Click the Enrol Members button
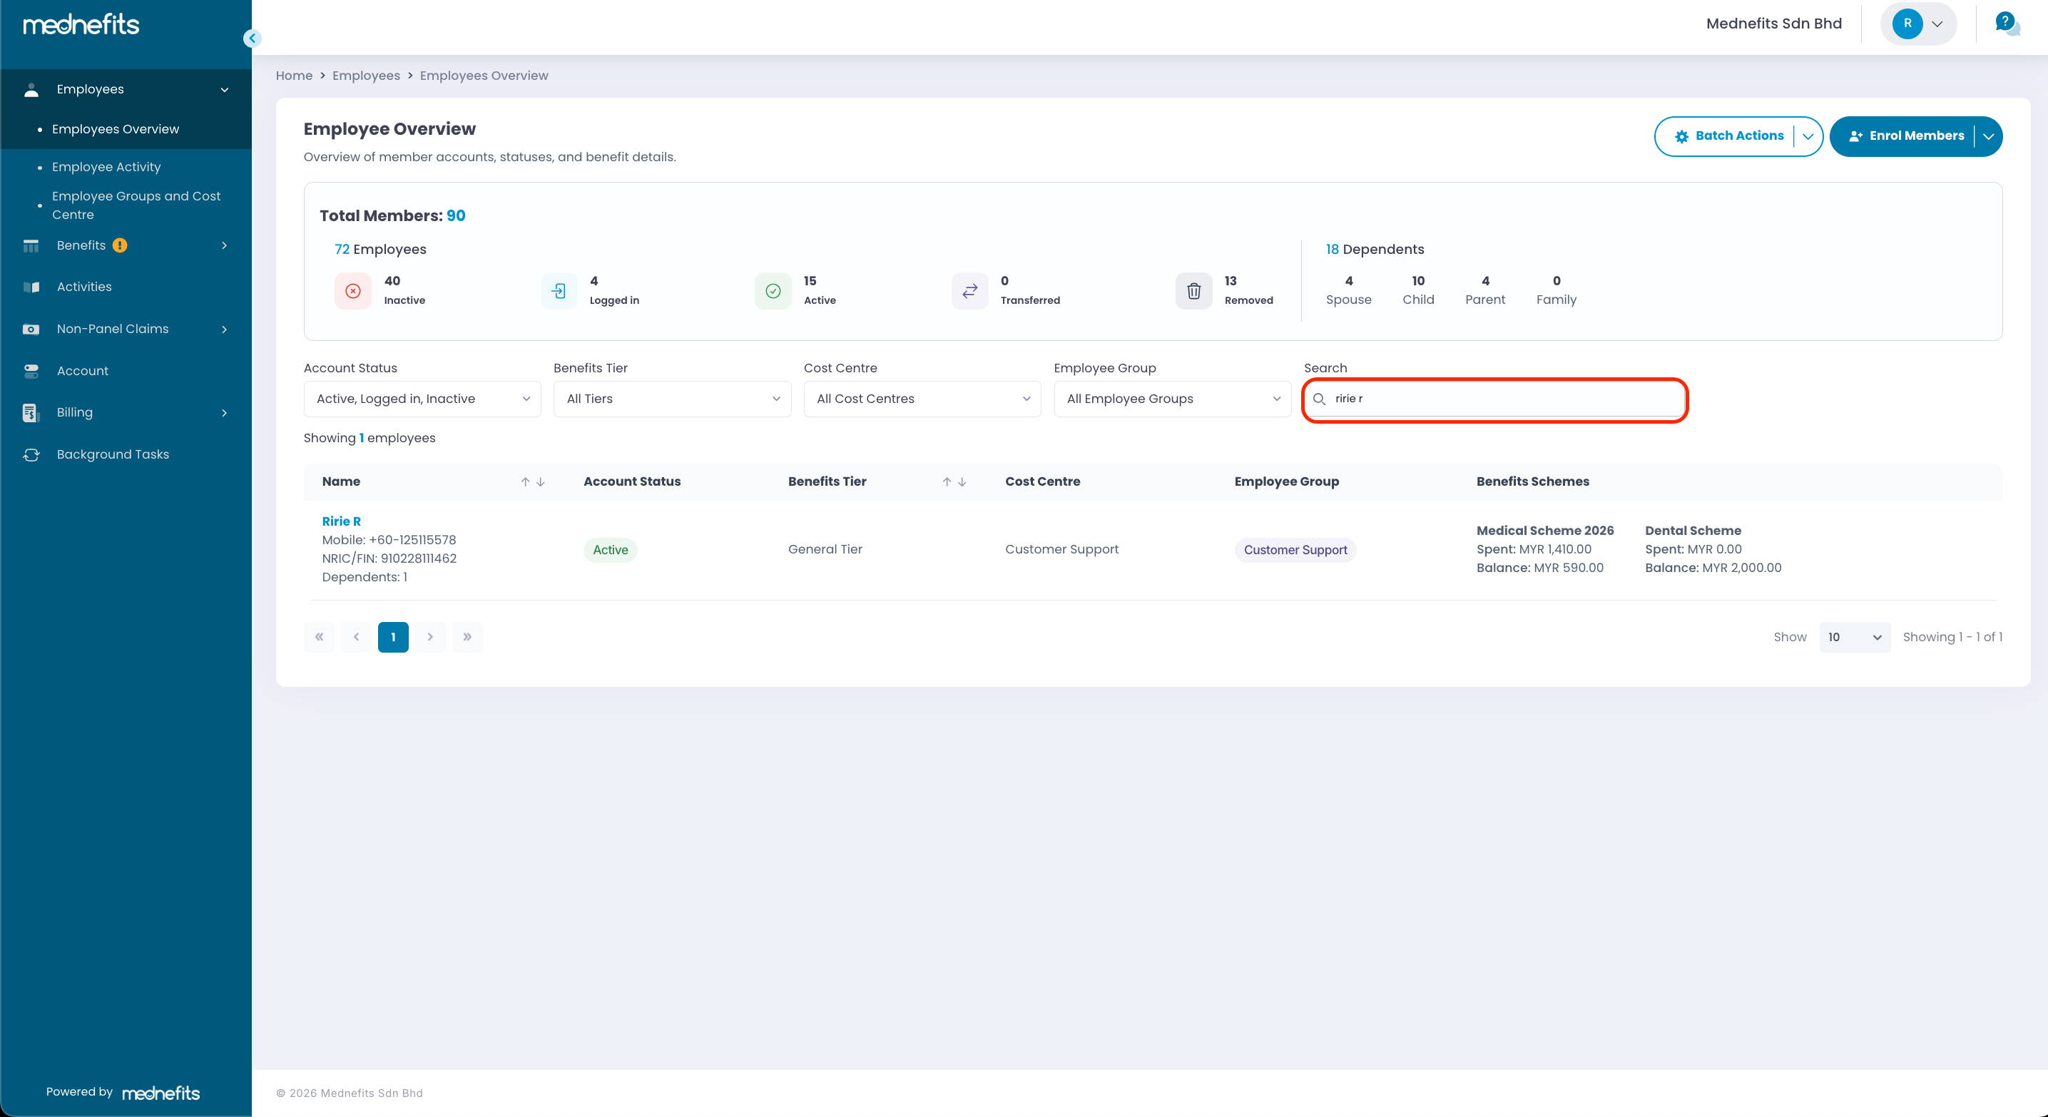The image size is (2048, 1117). point(1906,137)
